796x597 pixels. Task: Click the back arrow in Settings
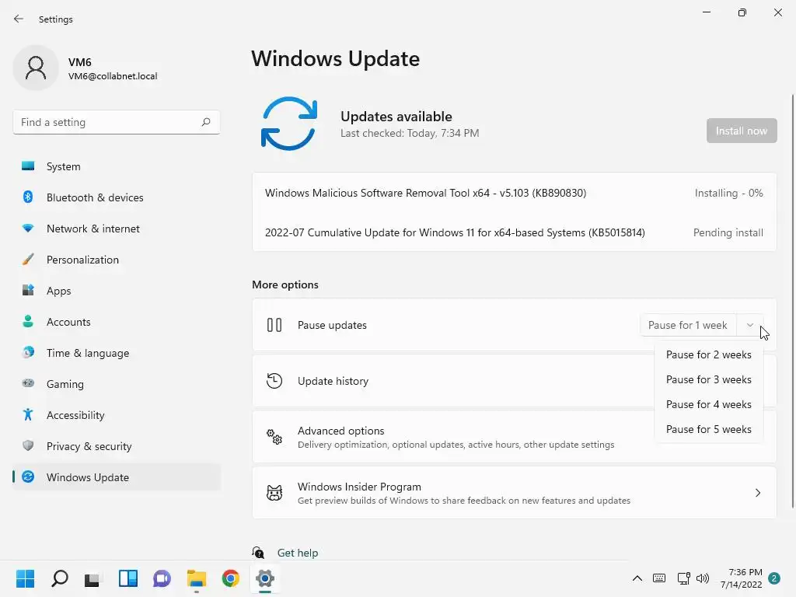pyautogui.click(x=19, y=19)
